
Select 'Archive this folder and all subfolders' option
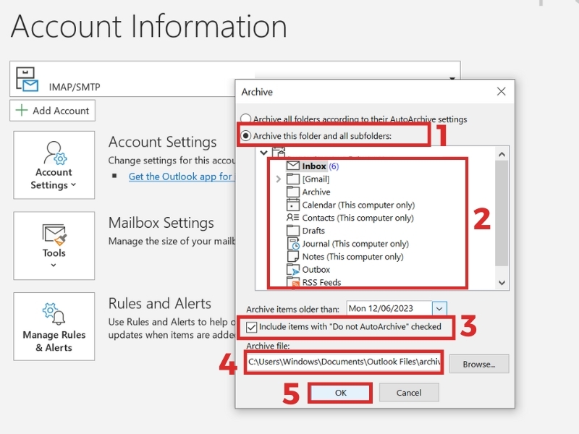pyautogui.click(x=245, y=136)
